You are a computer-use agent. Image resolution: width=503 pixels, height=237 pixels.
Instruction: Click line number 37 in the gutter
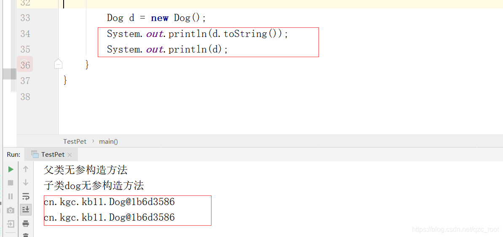[x=25, y=81]
